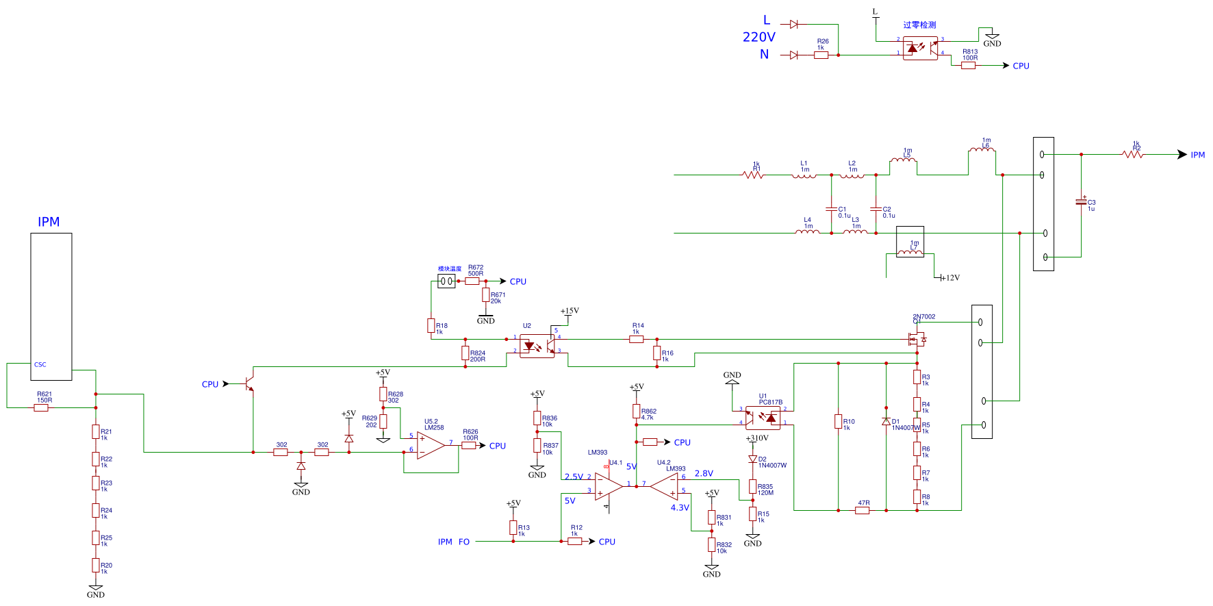The width and height of the screenshot is (1213, 606).
Task: Select the 过零检测 label
Action: click(919, 25)
